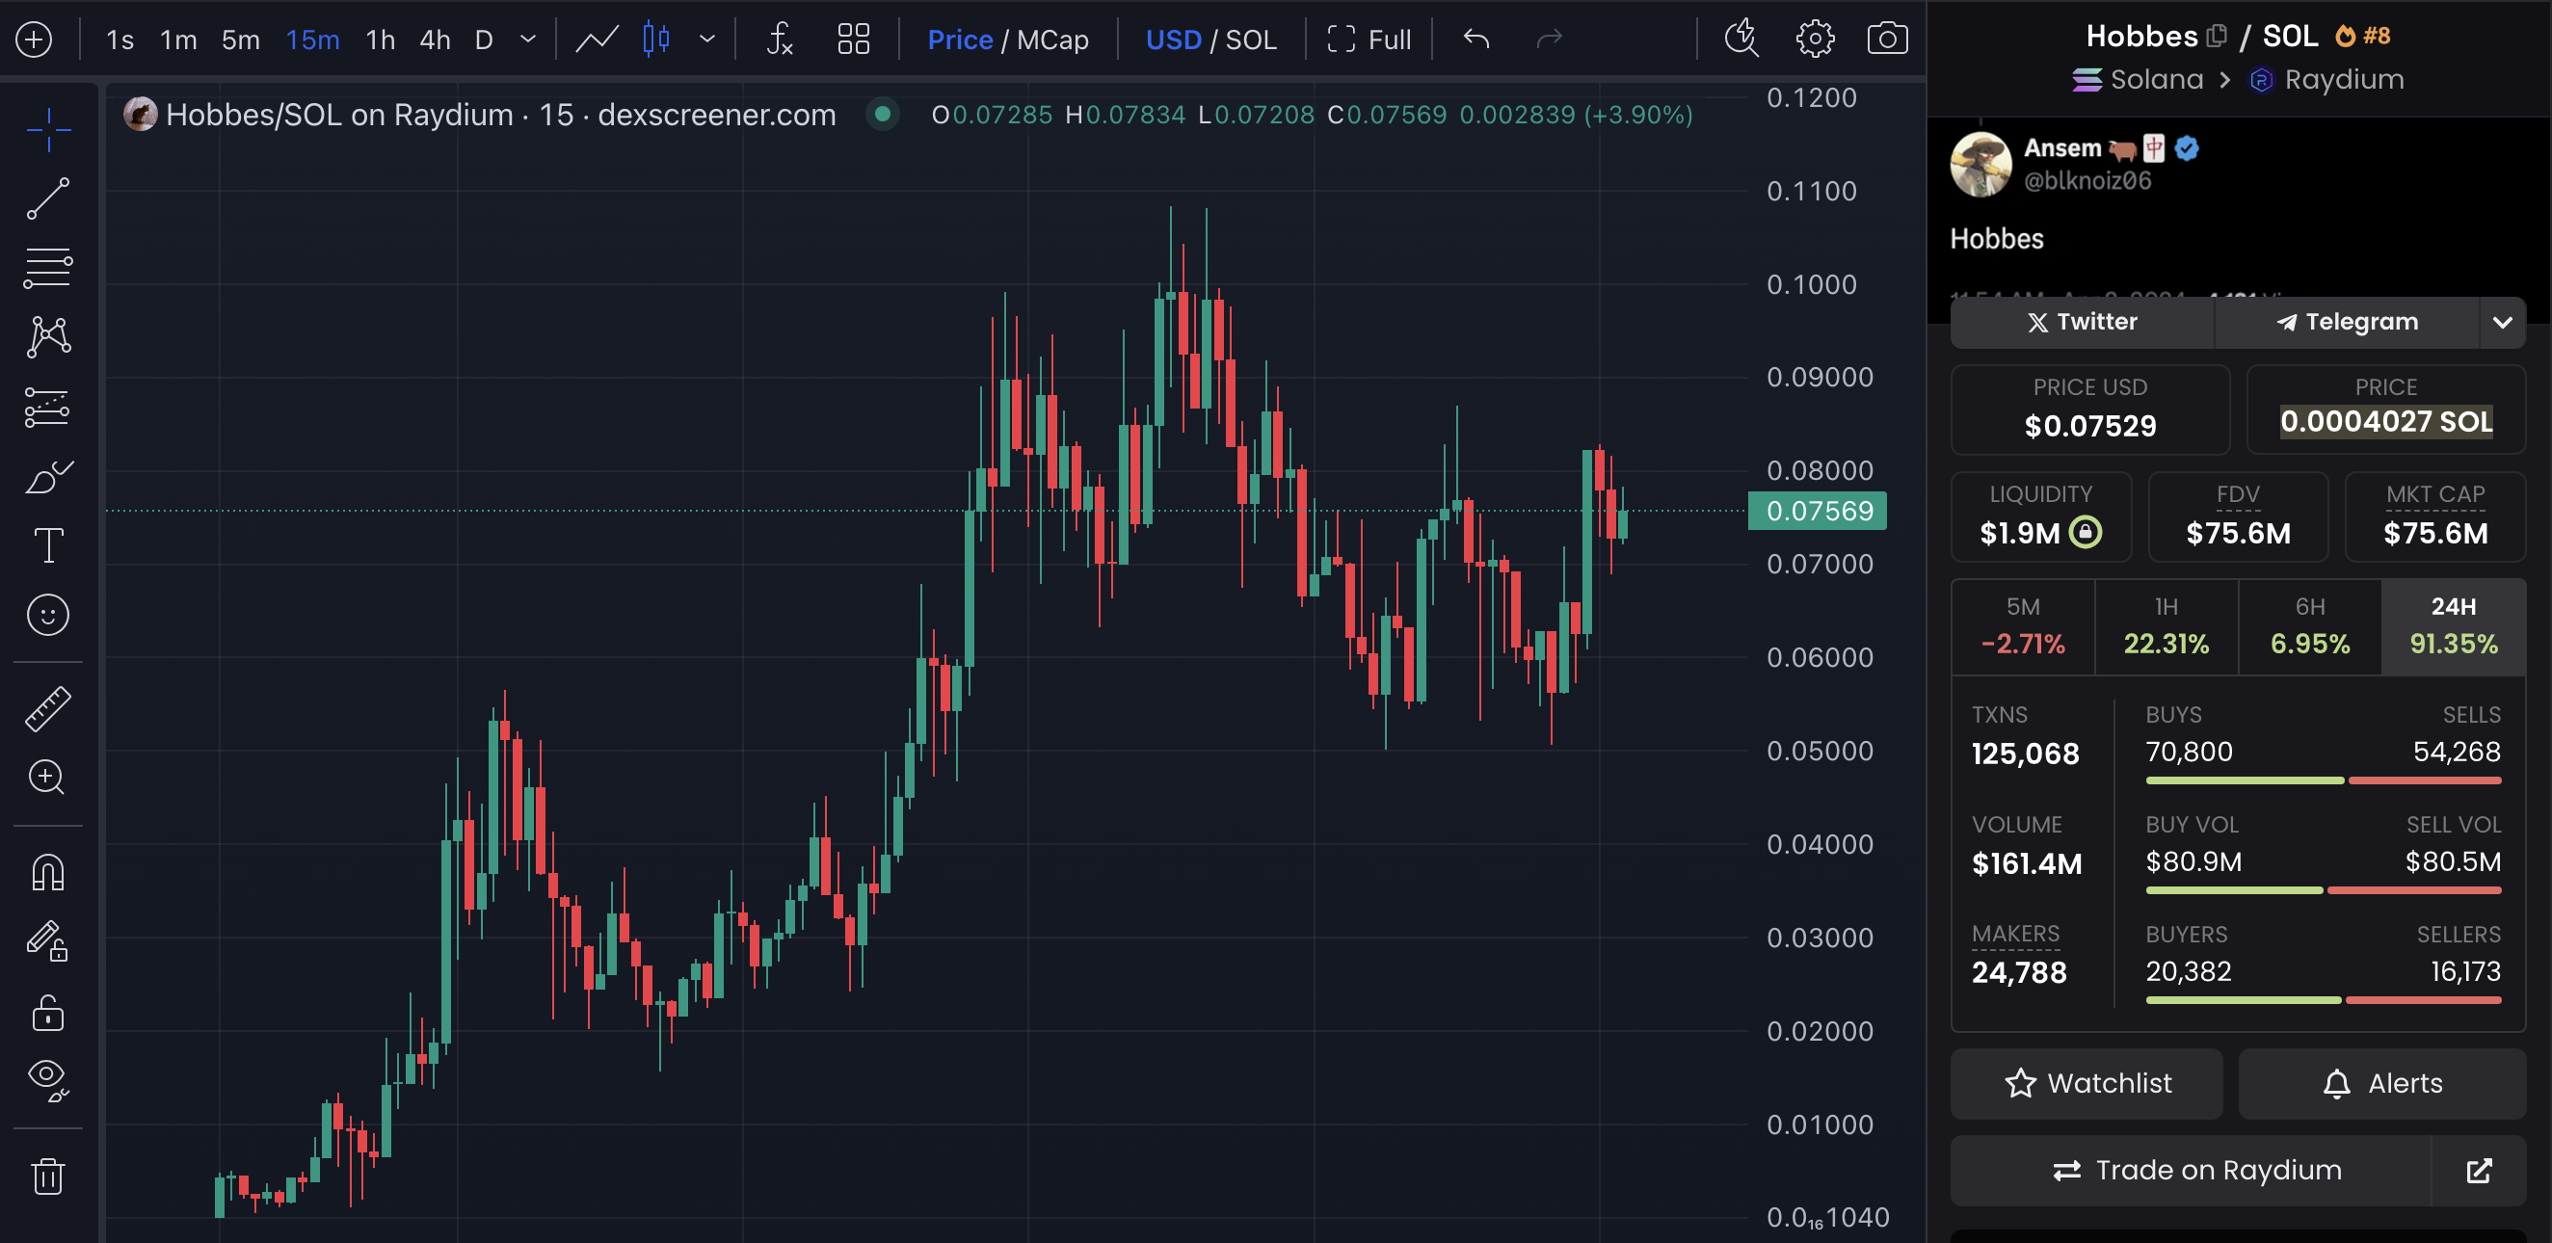
Task: Expand chart type dropdown arrow
Action: [x=706, y=40]
